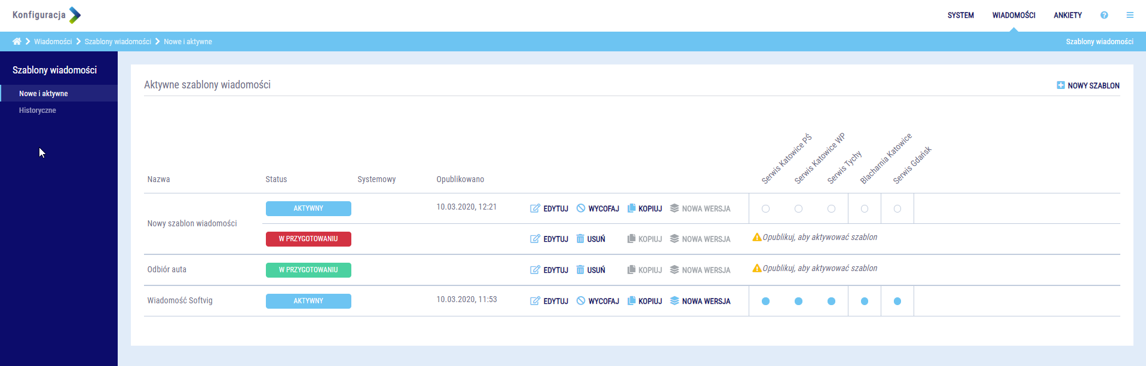The width and height of the screenshot is (1146, 366).
Task: Open the Ankiety top menu
Action: click(x=1067, y=15)
